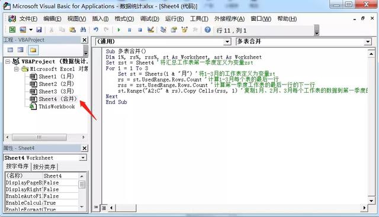Open the 运行(R) menu
Viewport: 379px width, 217px height.
point(175,19)
